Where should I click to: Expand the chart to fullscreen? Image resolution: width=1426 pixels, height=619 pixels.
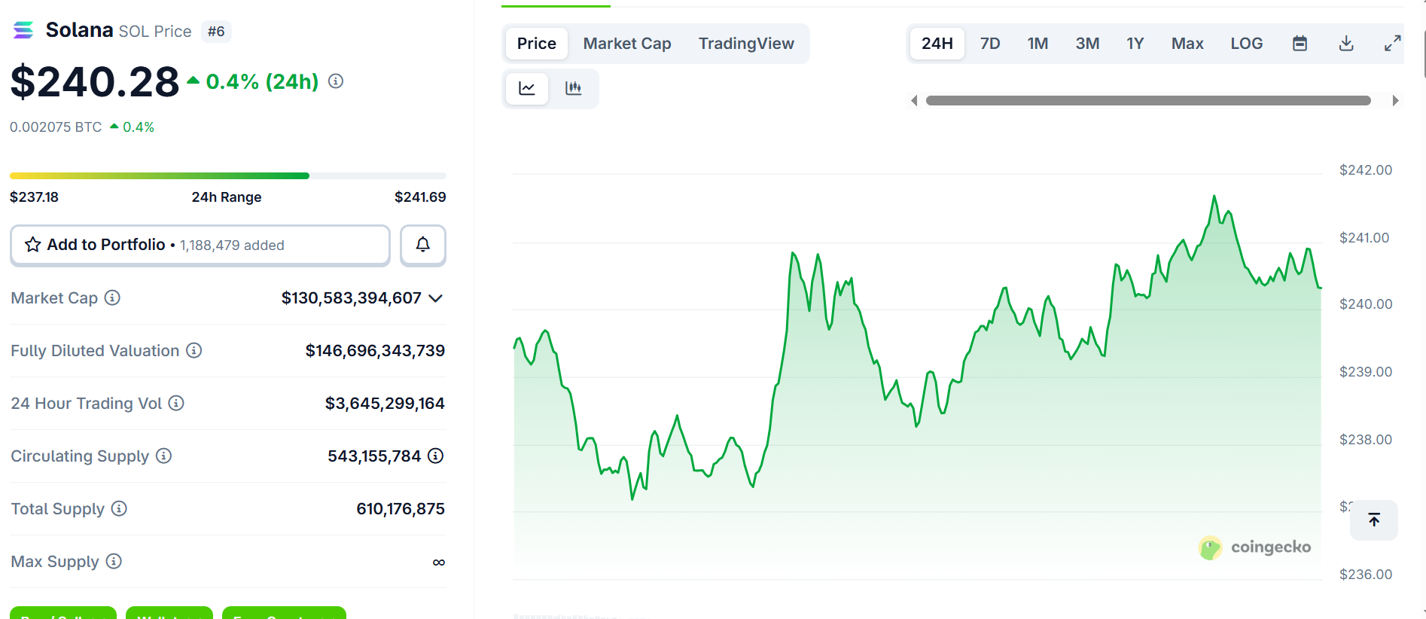(1393, 44)
